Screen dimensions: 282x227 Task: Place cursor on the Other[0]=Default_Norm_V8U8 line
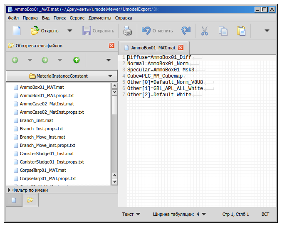pyautogui.click(x=165, y=82)
